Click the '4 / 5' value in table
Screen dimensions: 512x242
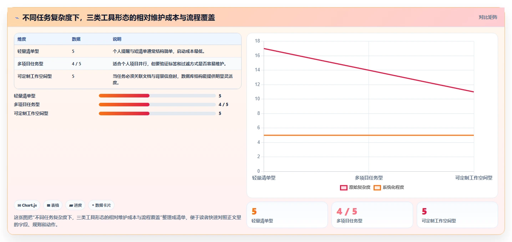tap(76, 64)
